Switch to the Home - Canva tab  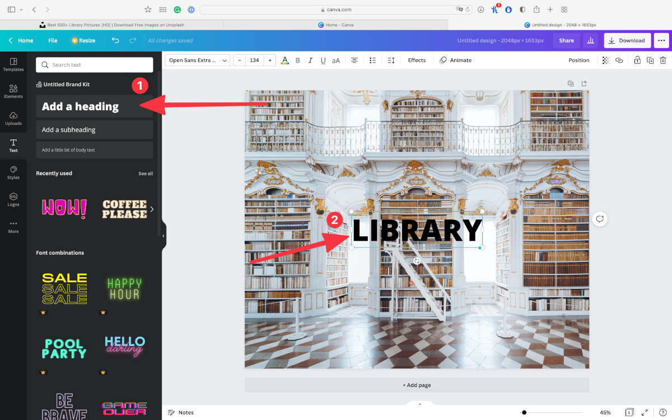(x=336, y=25)
